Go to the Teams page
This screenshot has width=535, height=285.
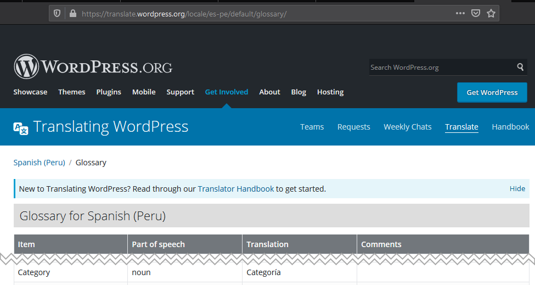click(x=312, y=127)
